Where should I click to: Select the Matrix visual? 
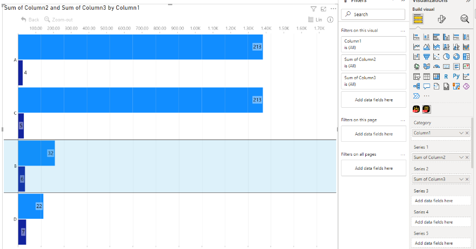(436, 77)
